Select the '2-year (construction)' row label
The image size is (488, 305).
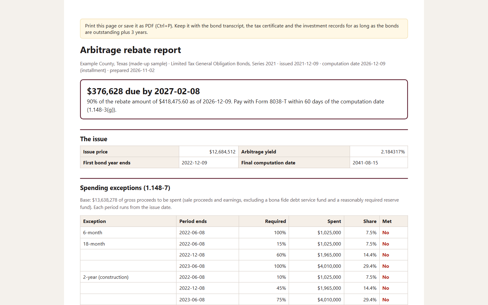pyautogui.click(x=106, y=277)
